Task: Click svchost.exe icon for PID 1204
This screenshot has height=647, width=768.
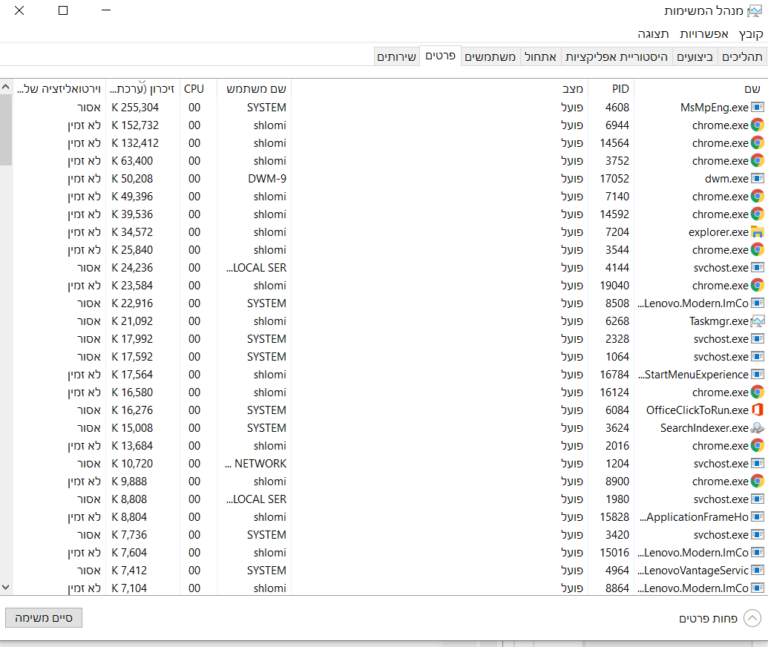Action: (x=757, y=463)
